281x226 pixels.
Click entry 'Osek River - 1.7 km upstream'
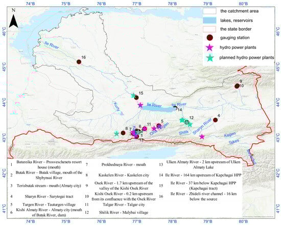pyautogui.click(x=124, y=186)
